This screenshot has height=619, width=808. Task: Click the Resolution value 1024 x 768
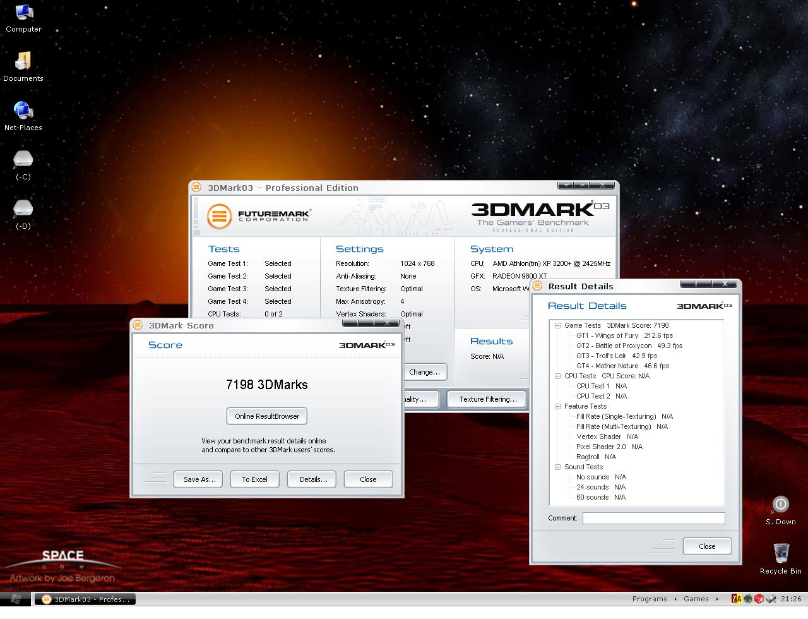417,264
